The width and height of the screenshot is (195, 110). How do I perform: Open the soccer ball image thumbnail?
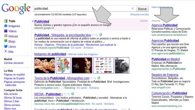[x=122, y=65]
